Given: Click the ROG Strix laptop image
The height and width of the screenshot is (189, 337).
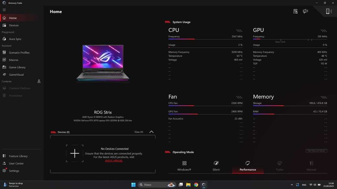Looking at the screenshot, I should (103, 63).
